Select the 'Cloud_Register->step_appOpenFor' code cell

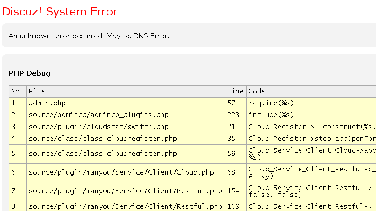coord(311,139)
